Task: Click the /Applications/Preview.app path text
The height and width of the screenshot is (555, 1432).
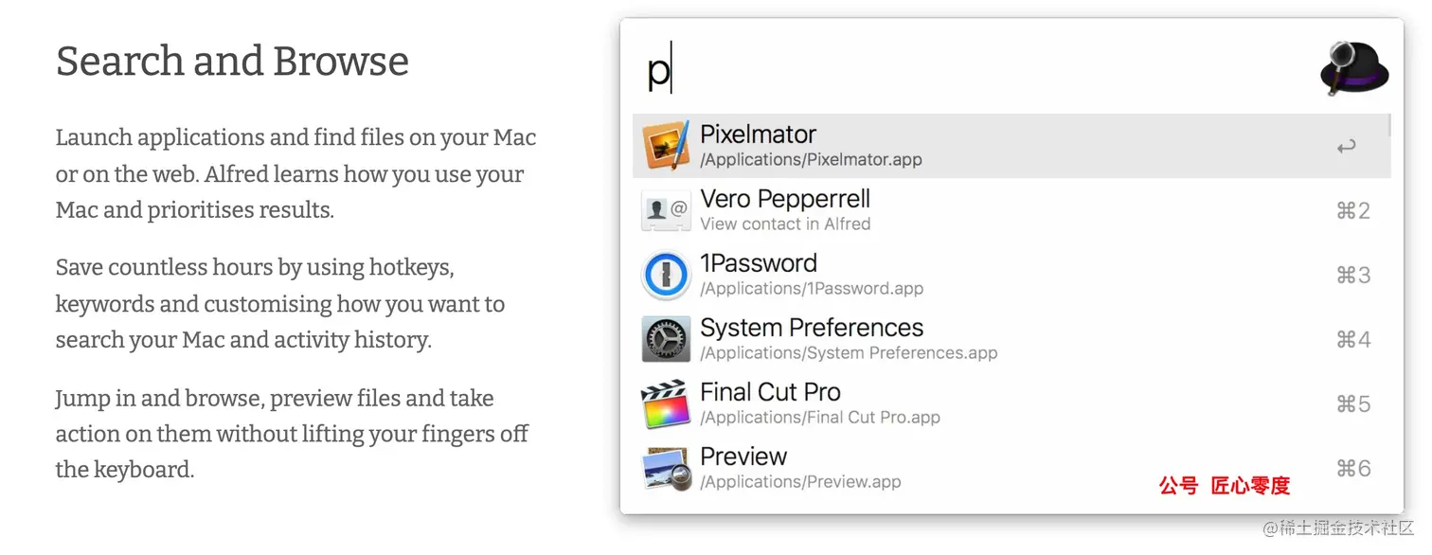Action: [800, 482]
